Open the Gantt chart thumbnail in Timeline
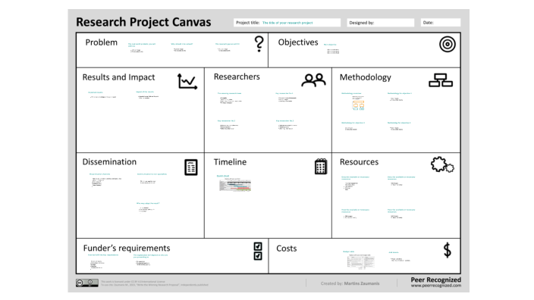This screenshot has width=534, height=300. point(235,186)
